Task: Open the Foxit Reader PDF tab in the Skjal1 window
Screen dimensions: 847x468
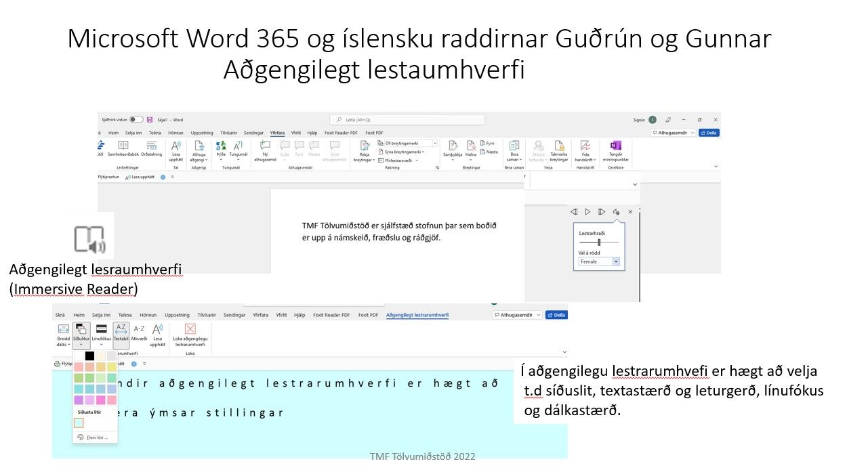Action: 341,133
